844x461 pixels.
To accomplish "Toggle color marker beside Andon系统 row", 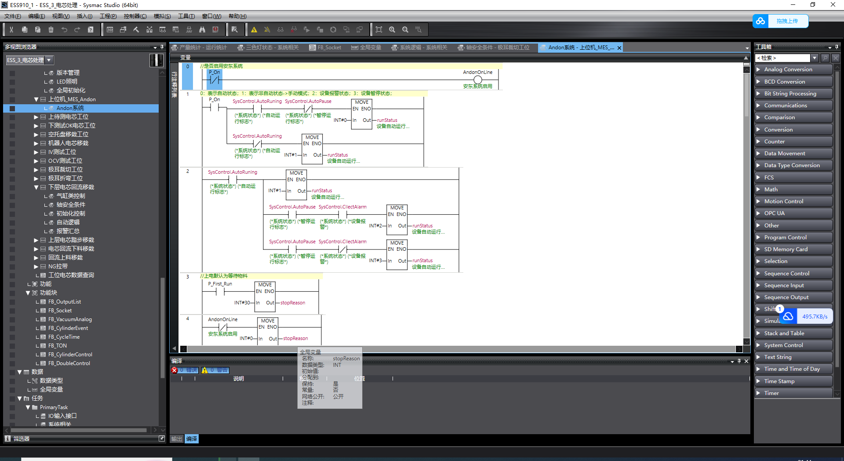I will [12, 108].
